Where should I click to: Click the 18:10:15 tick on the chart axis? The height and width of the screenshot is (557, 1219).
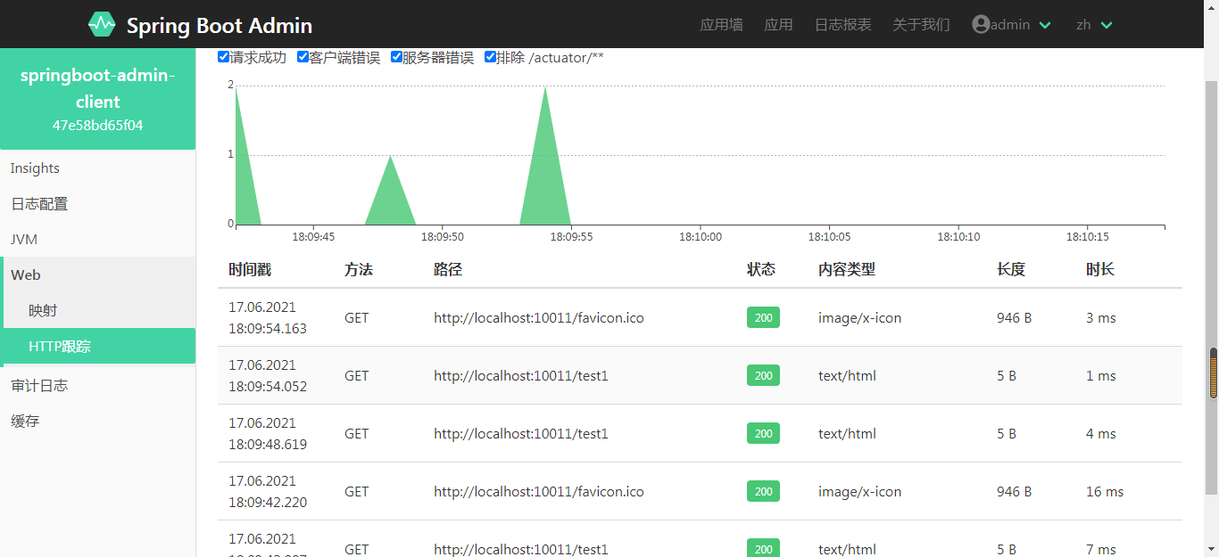click(x=1088, y=237)
